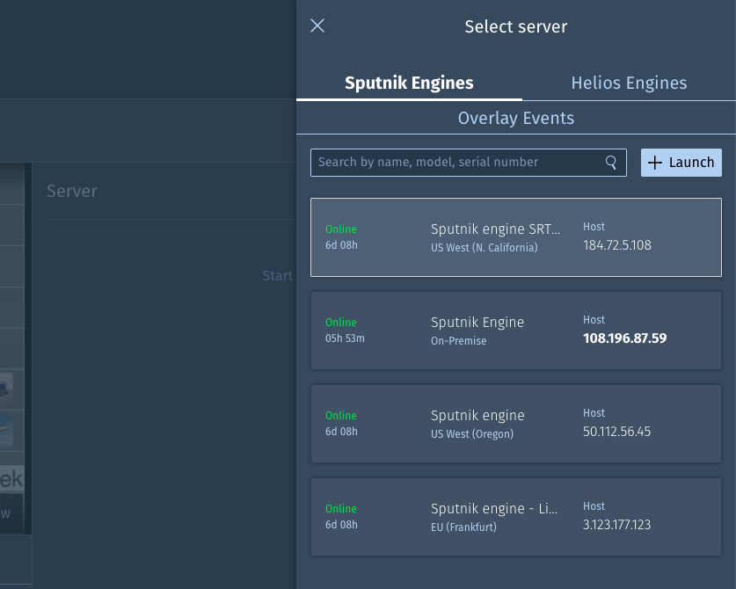Viewport: 736px width, 589px height.
Task: Click host address 184.72.5.108
Action: click(x=617, y=245)
